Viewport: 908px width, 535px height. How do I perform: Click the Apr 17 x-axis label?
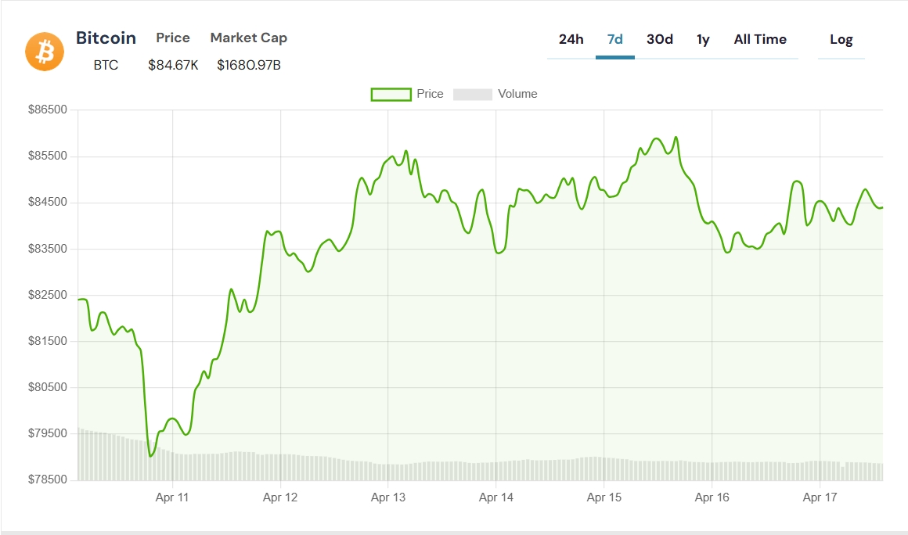[x=820, y=497]
